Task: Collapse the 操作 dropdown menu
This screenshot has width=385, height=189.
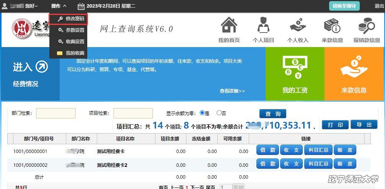Action: pos(59,6)
